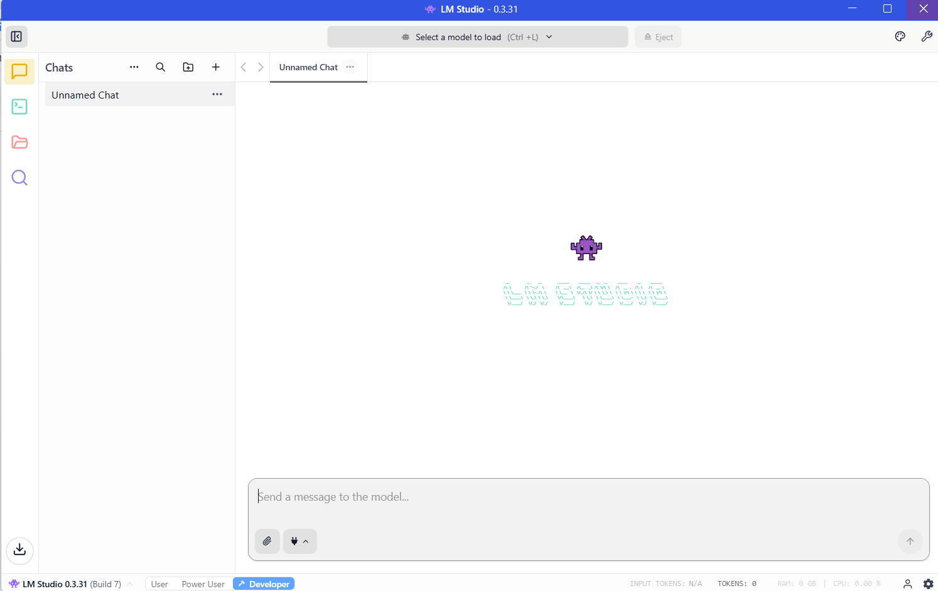
Task: Open the appearance palette icon
Action: (900, 36)
